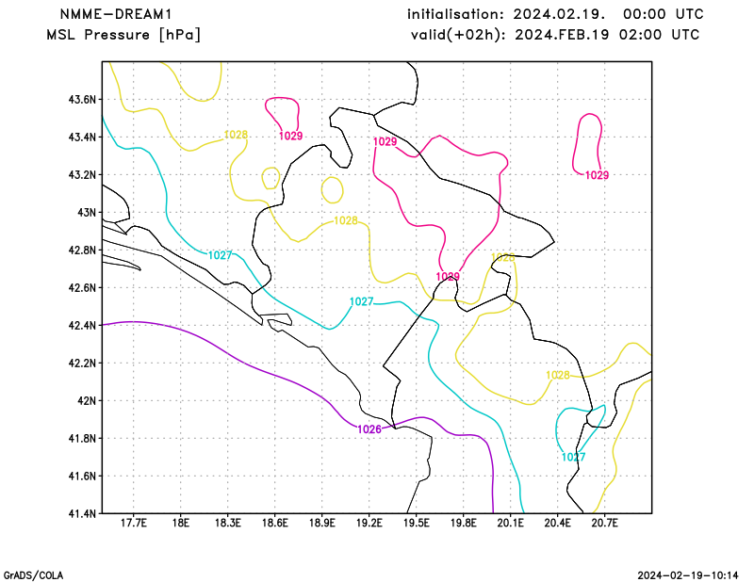Click the 19.8E longitude axis label
The height and width of the screenshot is (582, 754).
point(463,523)
